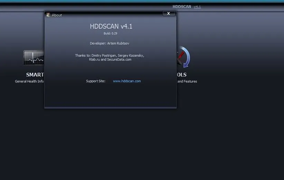Click Rlab.ru and SecureData.com credits line
The width and height of the screenshot is (284, 180).
tap(110, 60)
